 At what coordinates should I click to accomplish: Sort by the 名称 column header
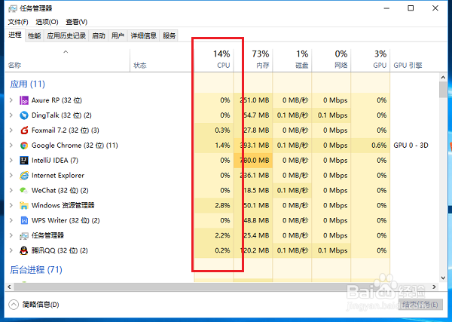click(67, 60)
